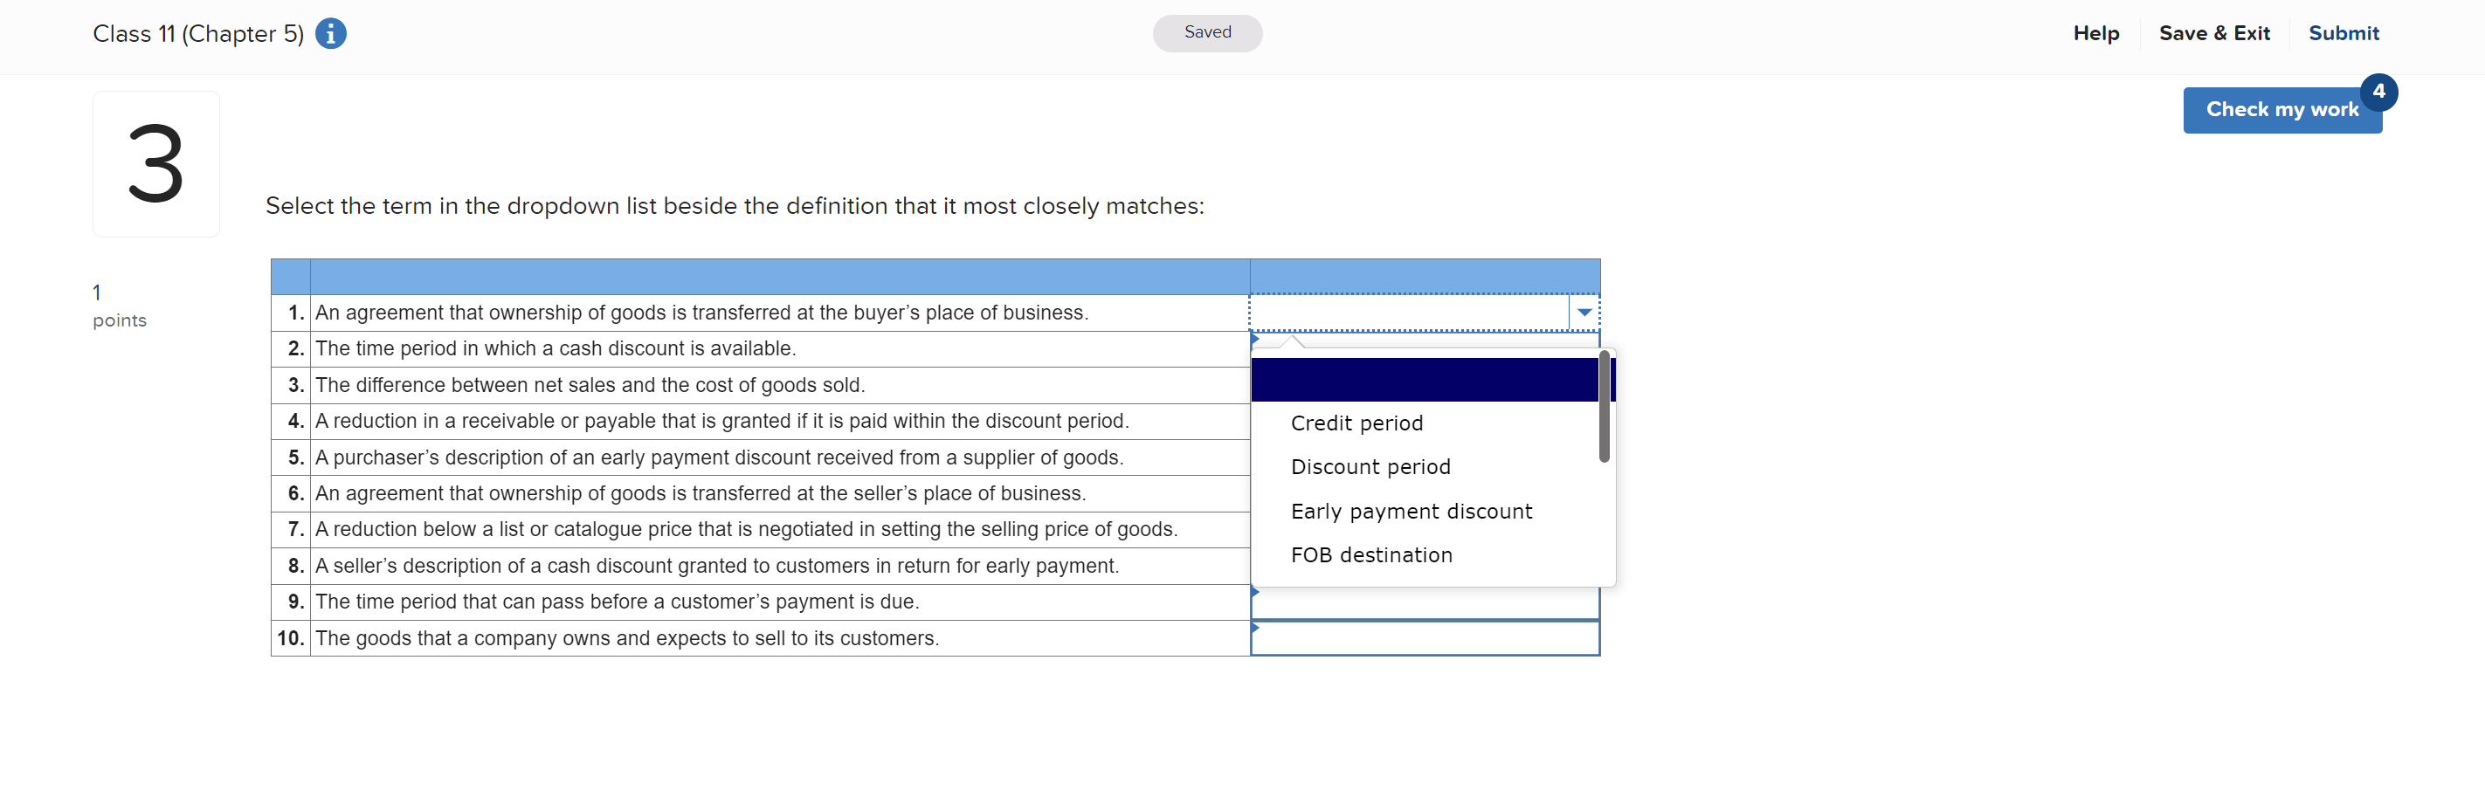Select FOB destination in the dropdown
2485x791 pixels.
click(x=1370, y=555)
